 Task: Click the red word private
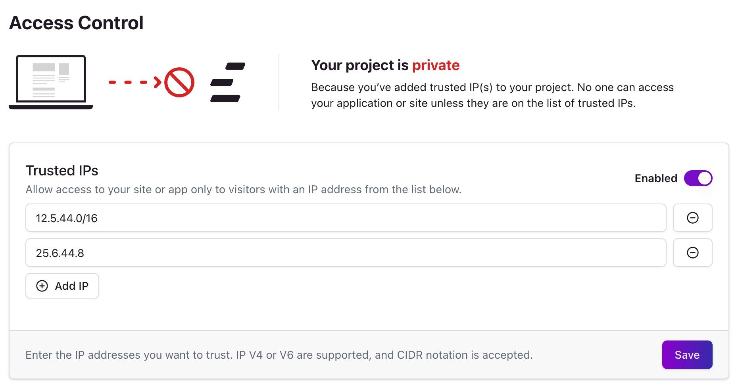click(436, 65)
